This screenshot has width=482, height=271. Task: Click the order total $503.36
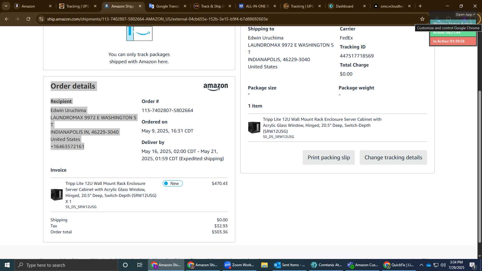220,232
